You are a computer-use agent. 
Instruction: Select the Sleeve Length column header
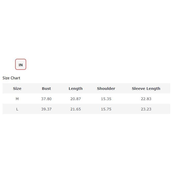coord(146,89)
